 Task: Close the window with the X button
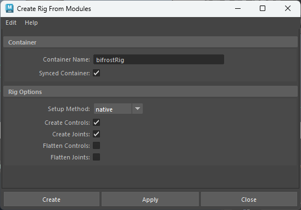pyautogui.click(x=288, y=8)
